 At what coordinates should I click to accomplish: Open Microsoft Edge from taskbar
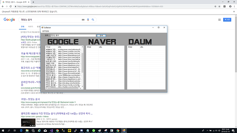pos(21,131)
